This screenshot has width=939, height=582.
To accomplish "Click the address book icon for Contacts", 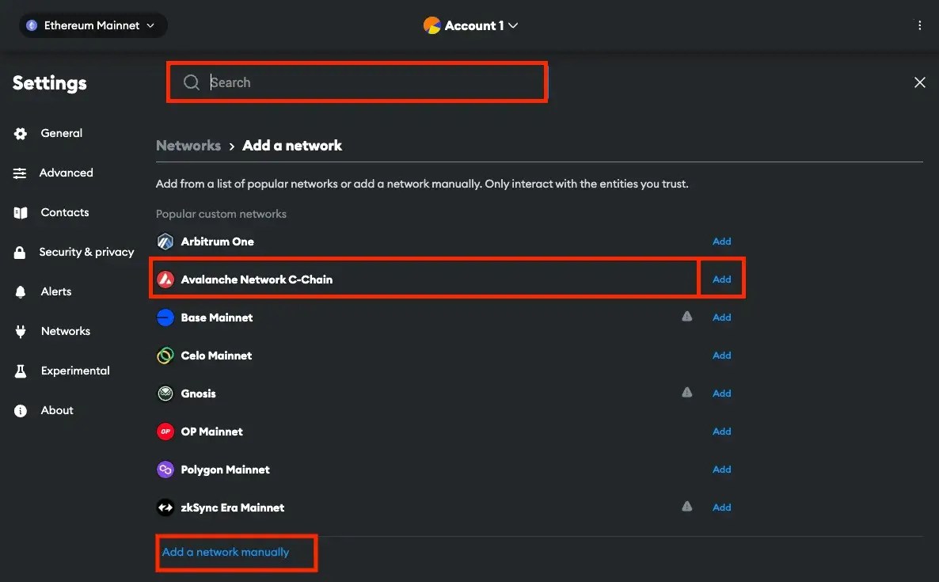I will coord(20,212).
